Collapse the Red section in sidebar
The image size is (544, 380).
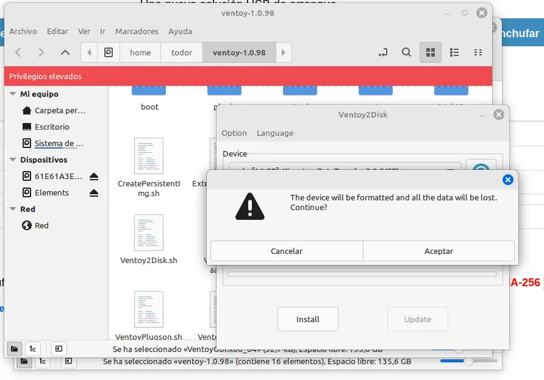(x=13, y=208)
